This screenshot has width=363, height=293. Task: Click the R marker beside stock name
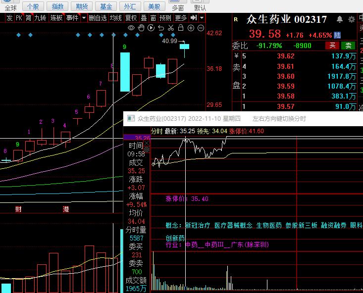236,19
